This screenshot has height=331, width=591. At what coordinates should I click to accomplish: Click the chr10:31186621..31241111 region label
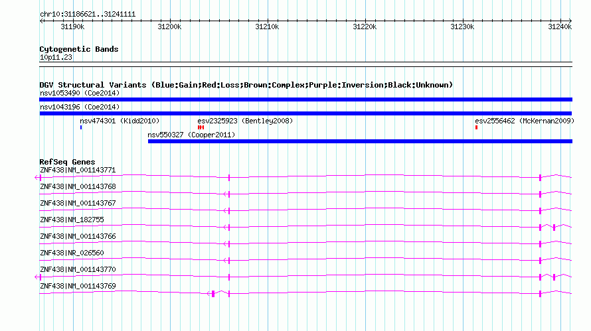(88, 14)
